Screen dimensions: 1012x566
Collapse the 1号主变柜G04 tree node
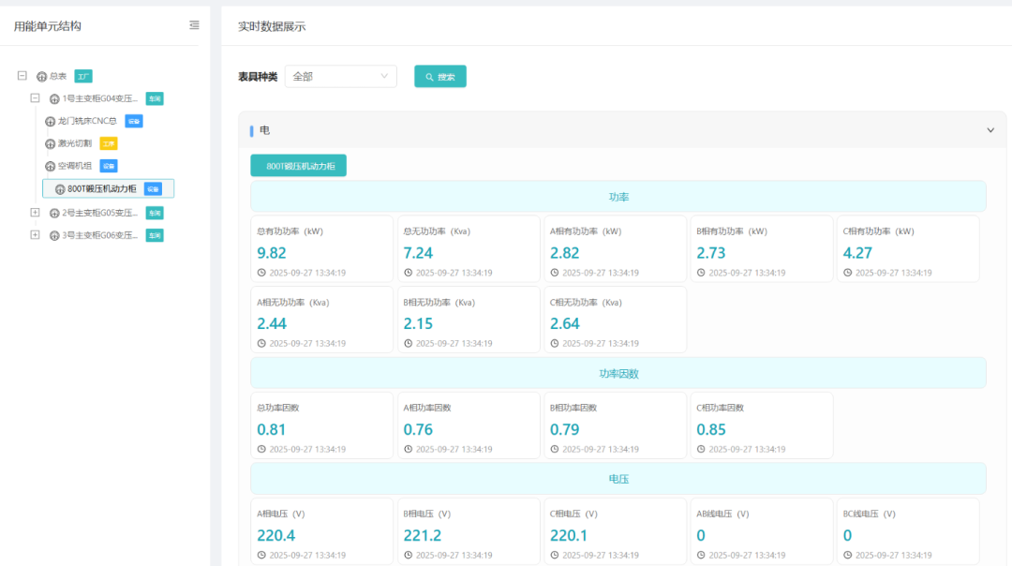tap(35, 98)
